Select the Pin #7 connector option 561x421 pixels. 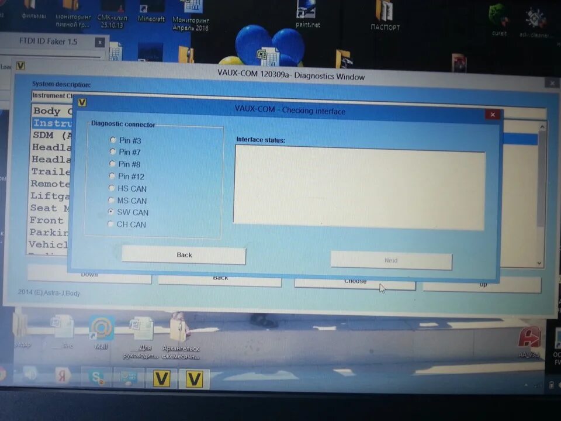(x=113, y=152)
